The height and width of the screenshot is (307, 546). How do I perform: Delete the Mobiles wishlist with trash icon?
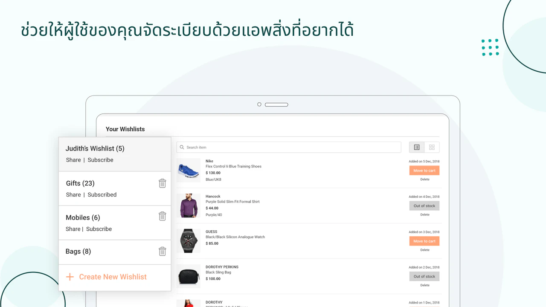click(x=162, y=216)
